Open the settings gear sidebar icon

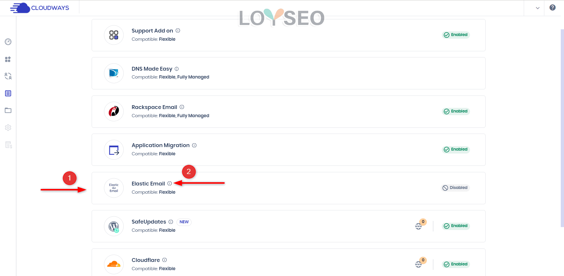[x=8, y=128]
